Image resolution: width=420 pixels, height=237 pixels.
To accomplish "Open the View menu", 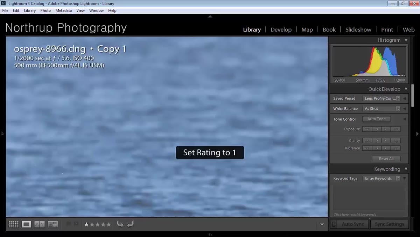I will (80, 11).
